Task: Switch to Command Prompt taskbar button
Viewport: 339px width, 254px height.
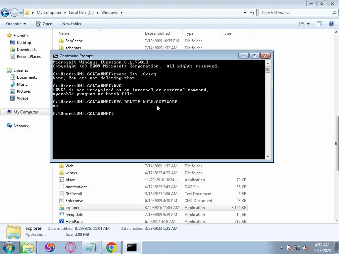Action: point(132,247)
